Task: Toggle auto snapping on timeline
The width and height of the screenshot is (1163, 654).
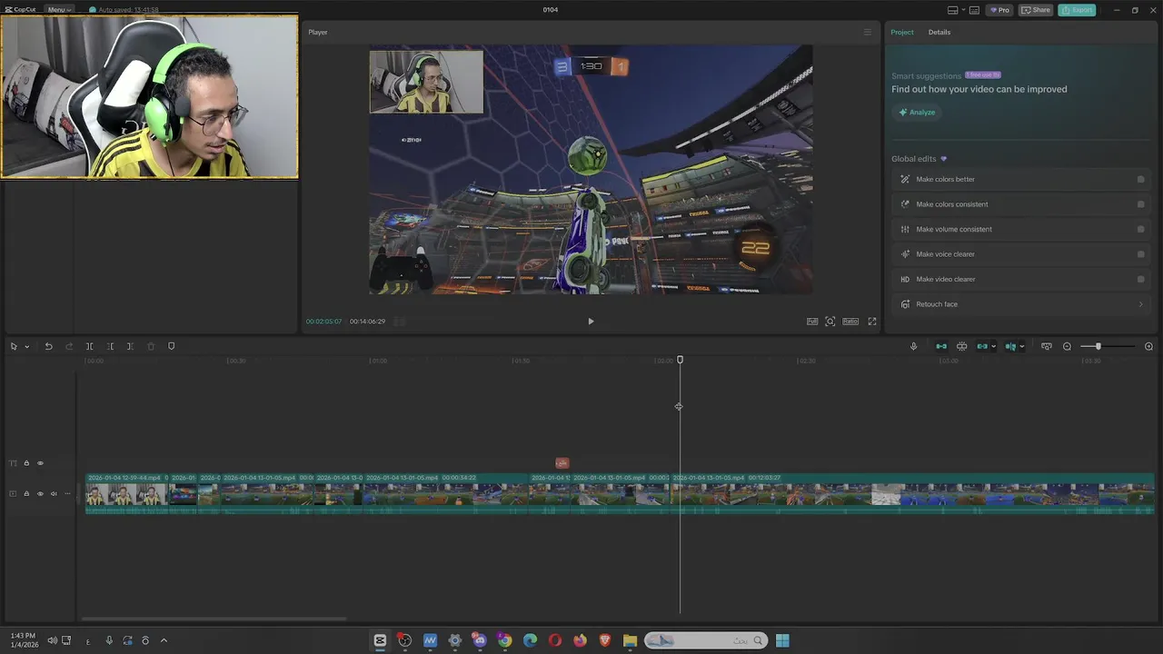Action: click(x=961, y=346)
